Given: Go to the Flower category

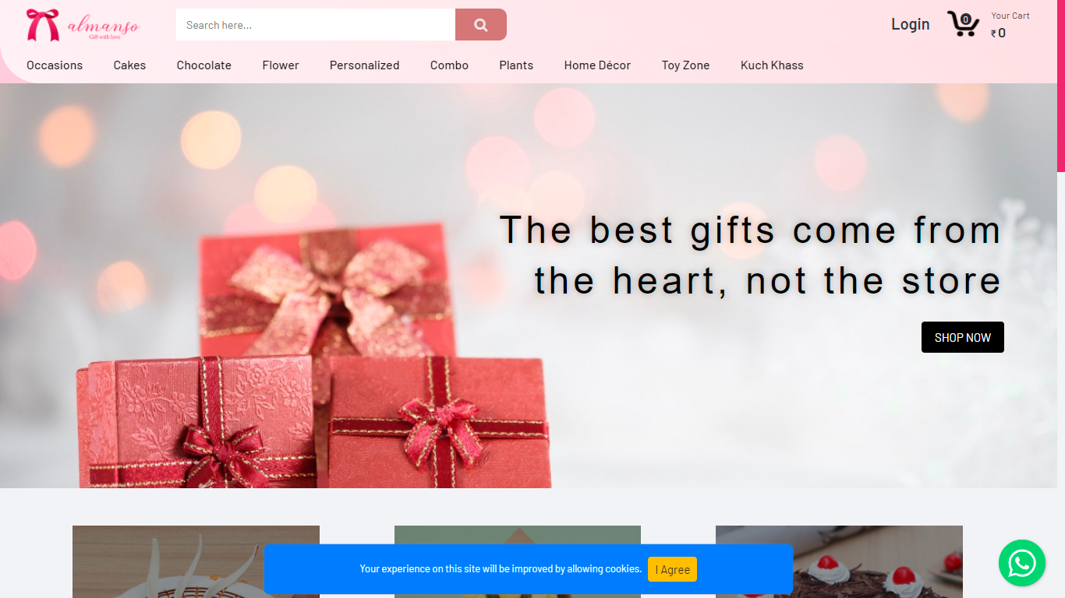Looking at the screenshot, I should coord(281,65).
